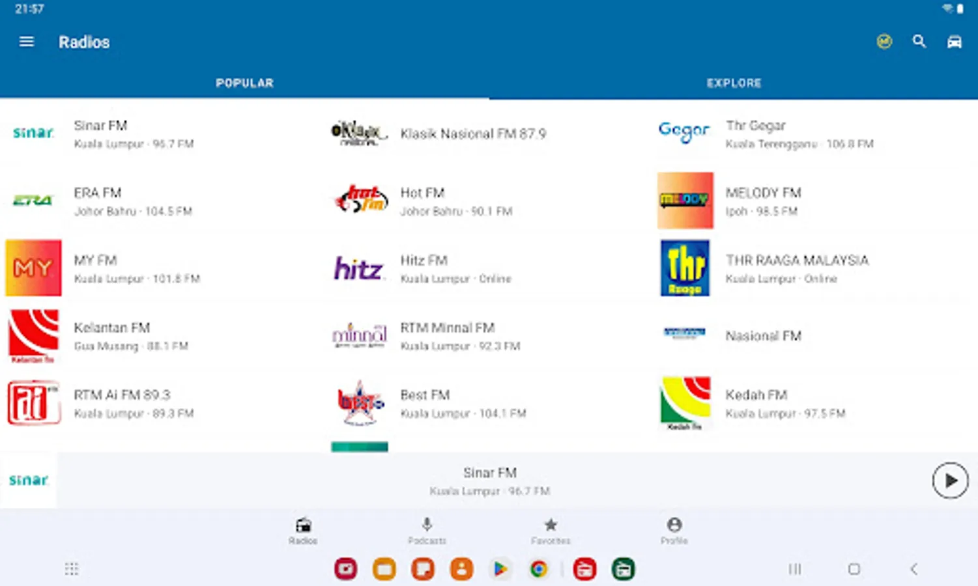The width and height of the screenshot is (978, 586).
Task: Launch the orange contacts app in taskbar
Action: point(461,569)
